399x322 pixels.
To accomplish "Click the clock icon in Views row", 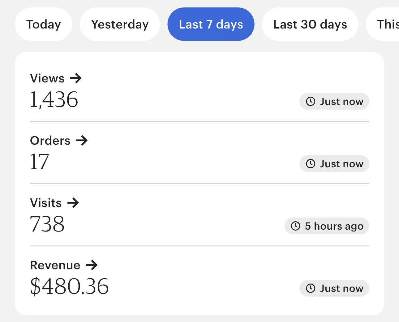I will click(311, 101).
